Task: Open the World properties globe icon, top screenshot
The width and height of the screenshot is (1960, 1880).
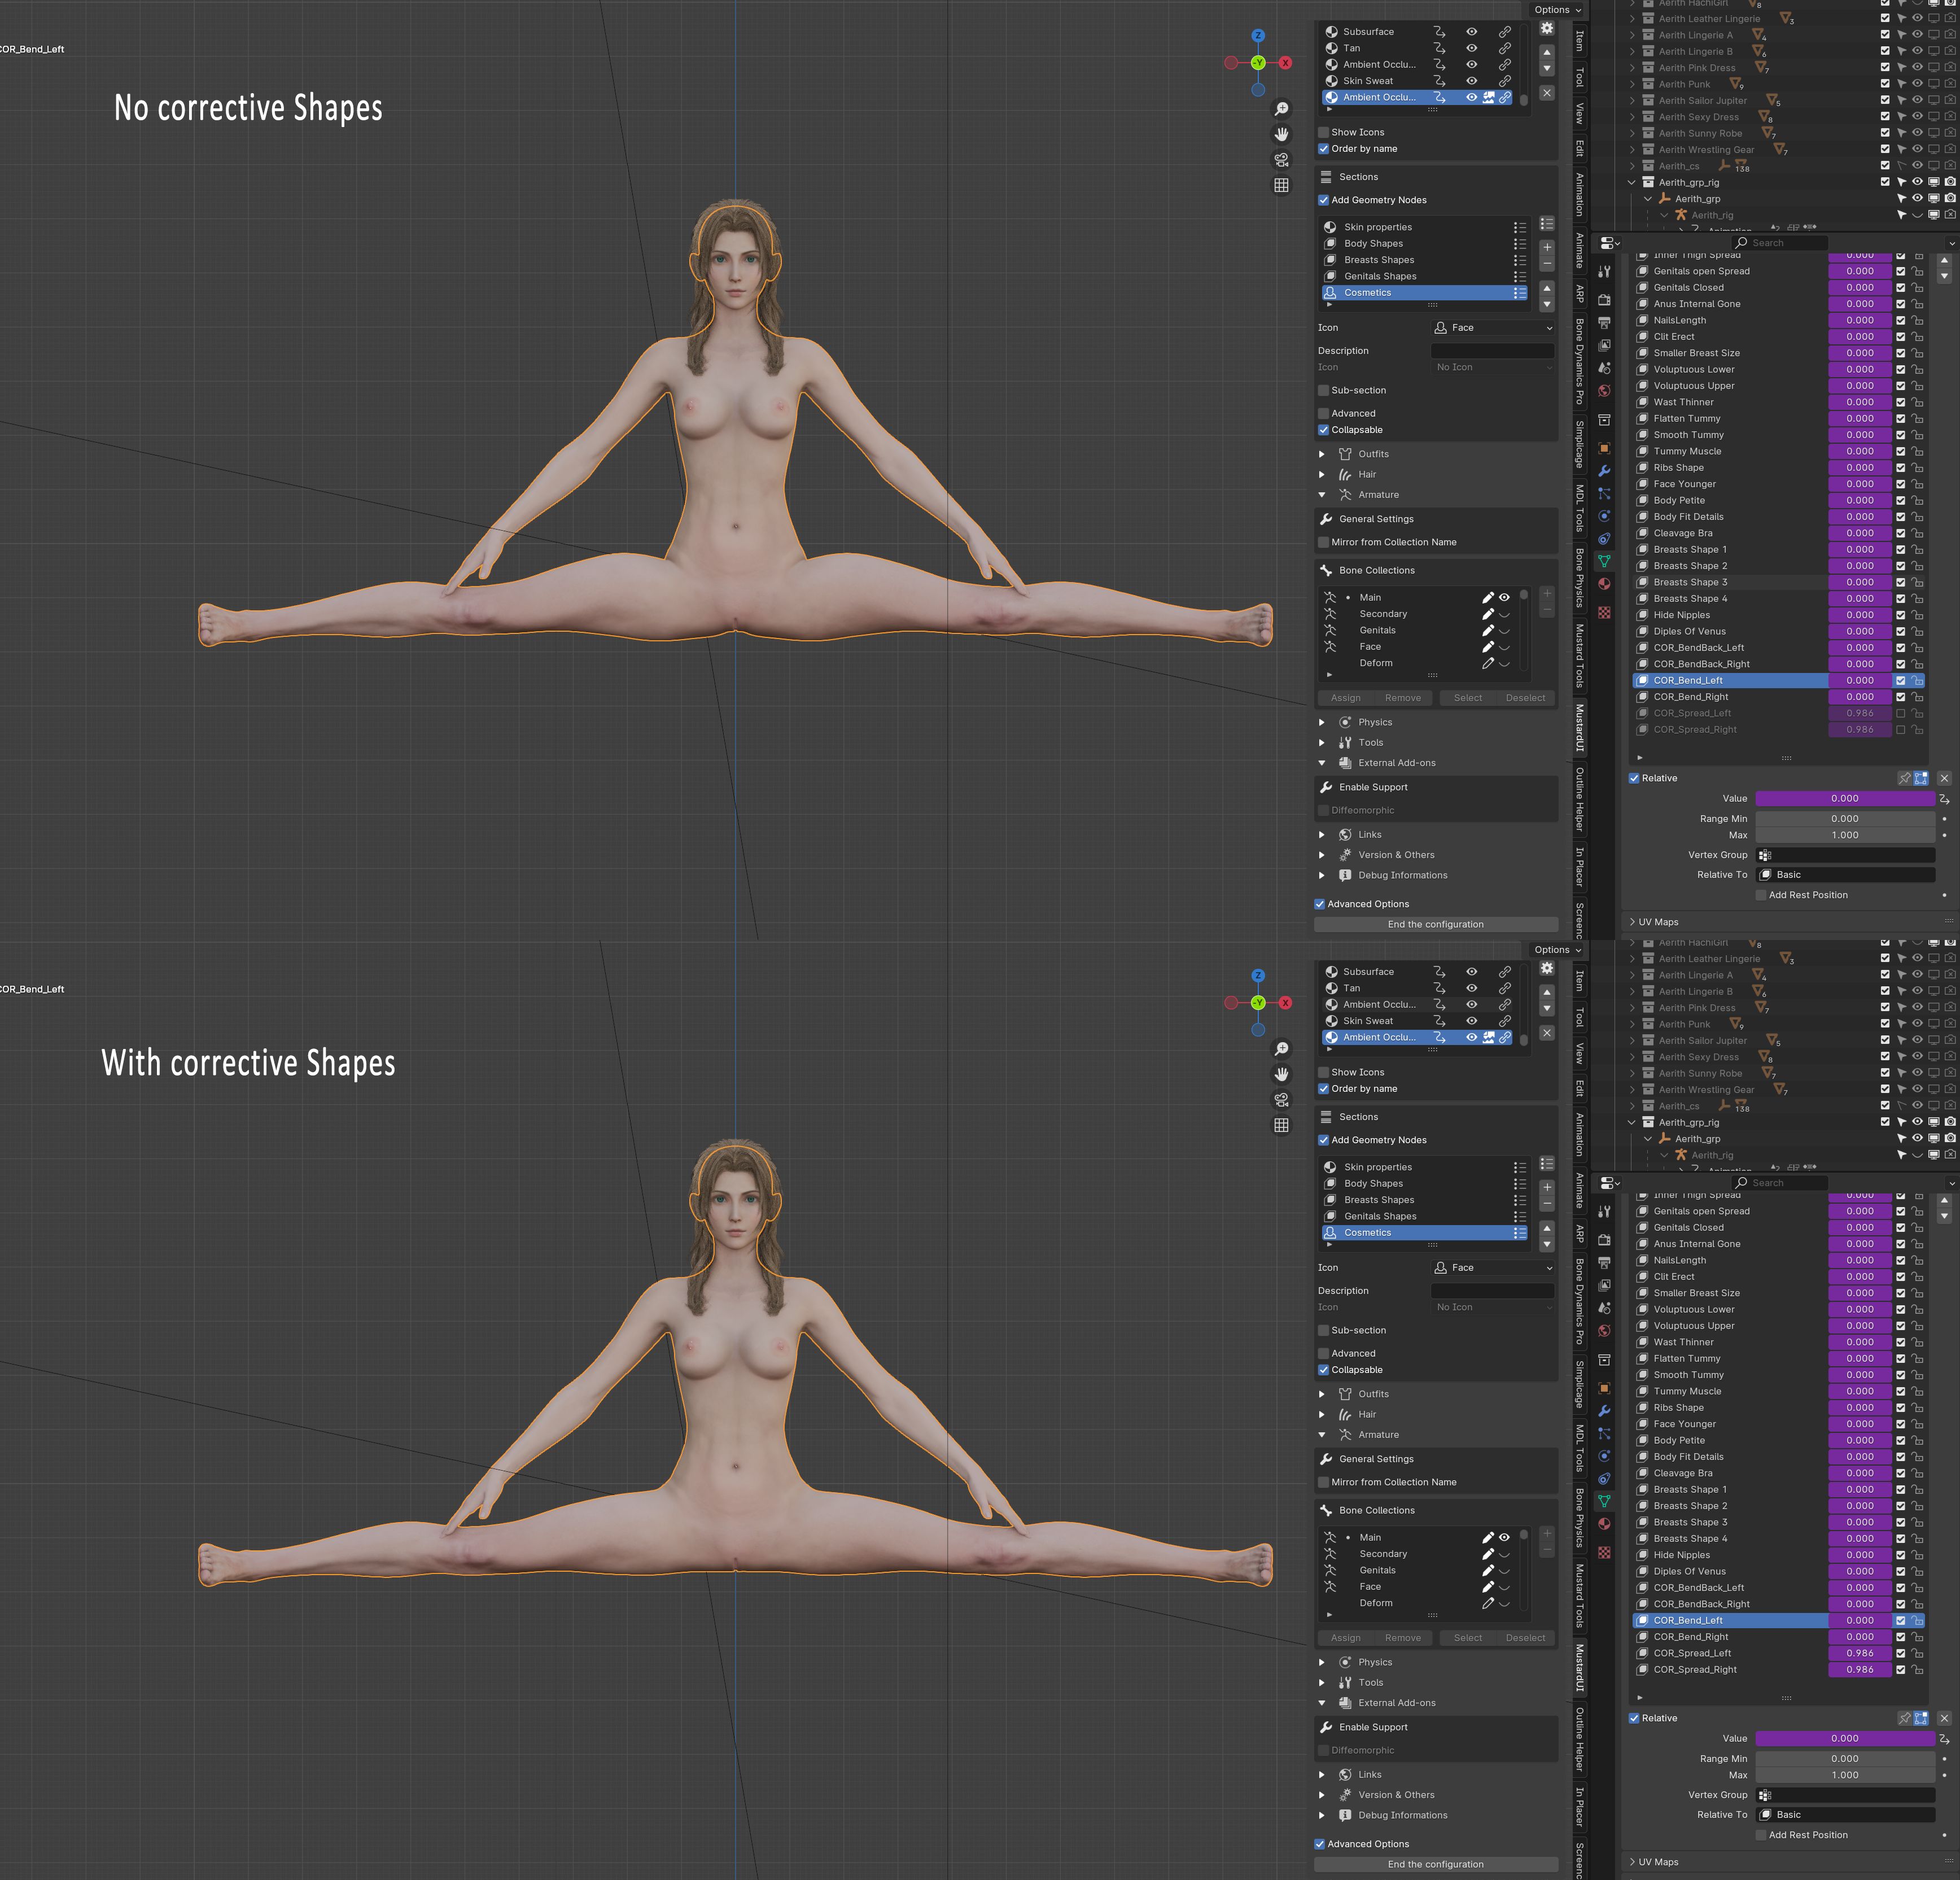Action: tap(1604, 391)
